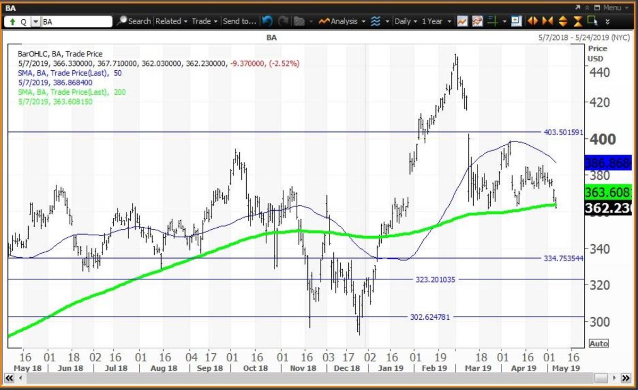Click the collapse double-chevron icon near Menu

tap(587, 7)
